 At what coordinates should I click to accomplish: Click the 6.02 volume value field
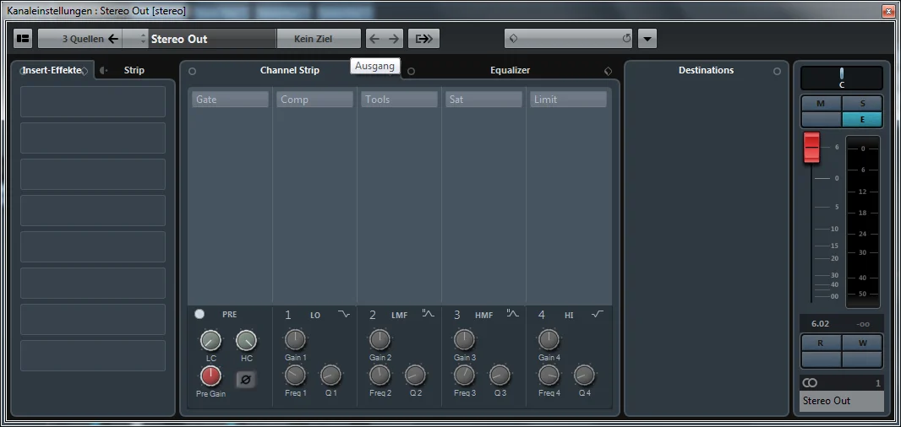pos(821,324)
